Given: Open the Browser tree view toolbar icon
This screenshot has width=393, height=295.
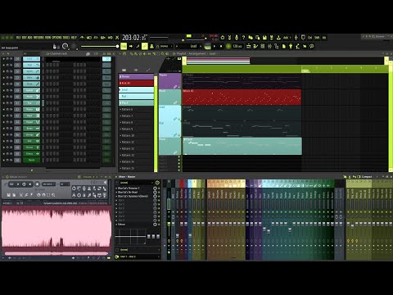Looking at the screenshot, I should coord(277,46).
